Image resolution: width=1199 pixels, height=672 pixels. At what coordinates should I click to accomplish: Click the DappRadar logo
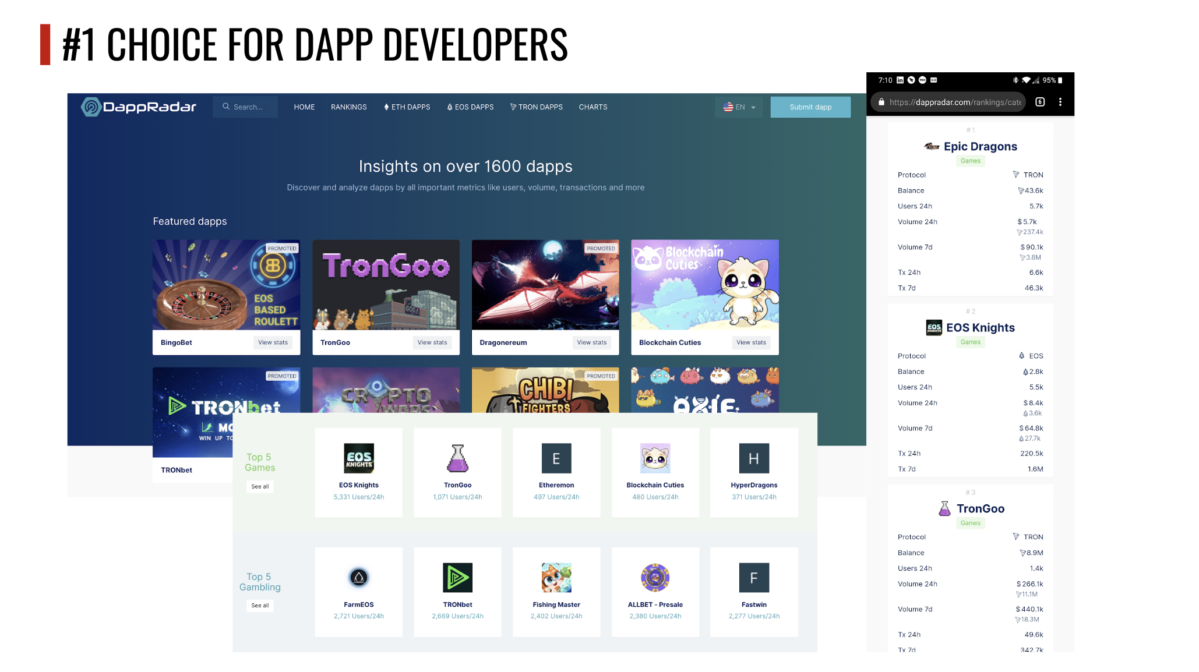[138, 107]
